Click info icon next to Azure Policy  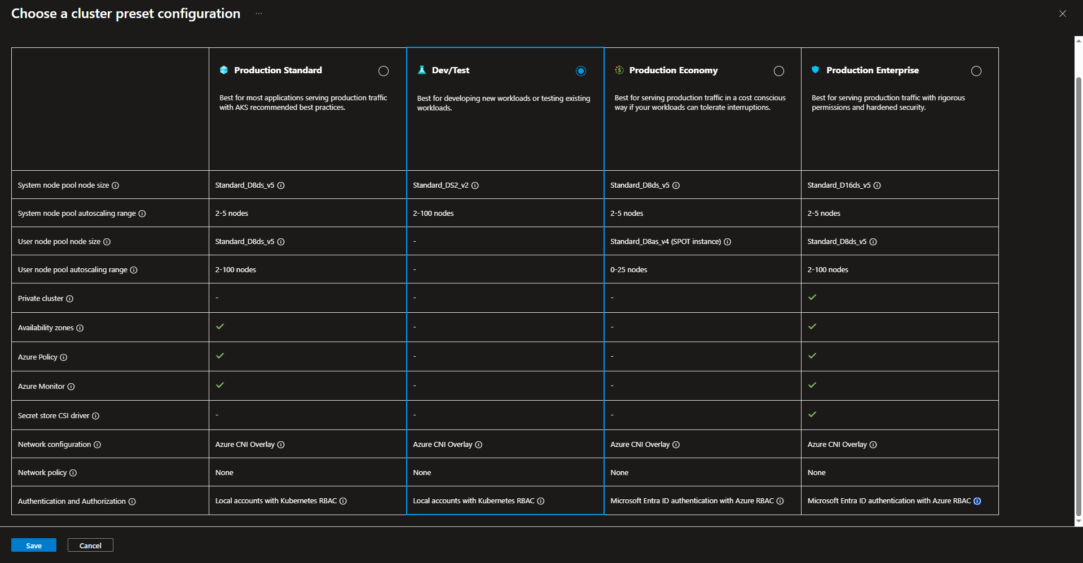[64, 357]
